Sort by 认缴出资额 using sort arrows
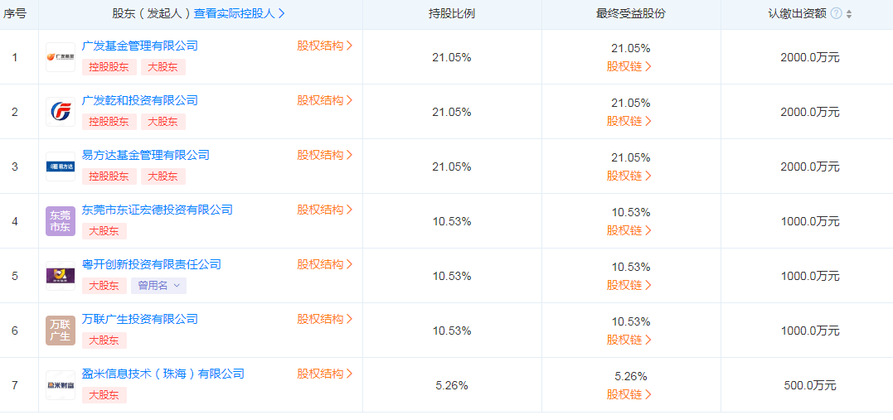 click(x=849, y=14)
